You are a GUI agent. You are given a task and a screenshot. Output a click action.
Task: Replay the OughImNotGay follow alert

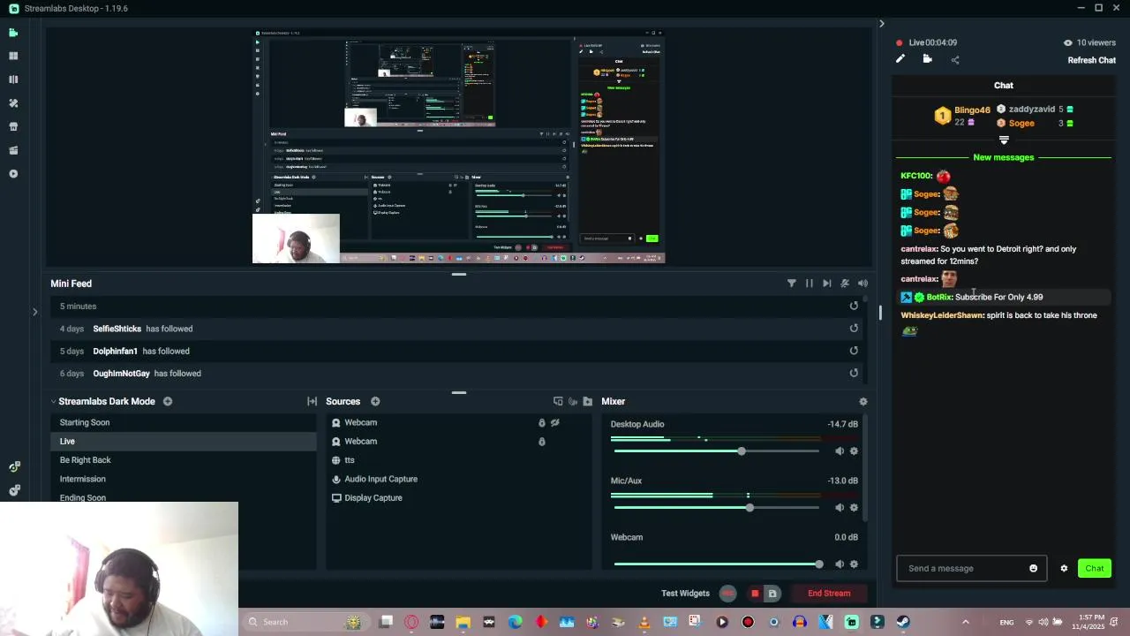(854, 373)
